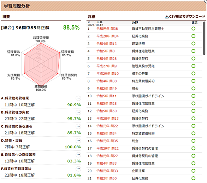The image size is (207, 183).
Task: Download results via CSV形式でダウンロード link
Action: [x=185, y=17]
